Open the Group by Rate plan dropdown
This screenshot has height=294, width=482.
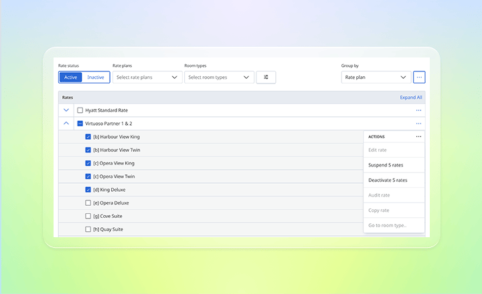(376, 78)
